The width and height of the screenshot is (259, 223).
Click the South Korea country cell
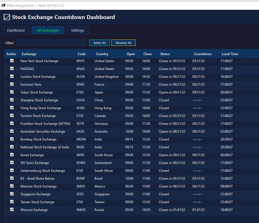pos(103,155)
